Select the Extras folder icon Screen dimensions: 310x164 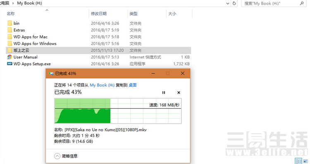point(10,30)
